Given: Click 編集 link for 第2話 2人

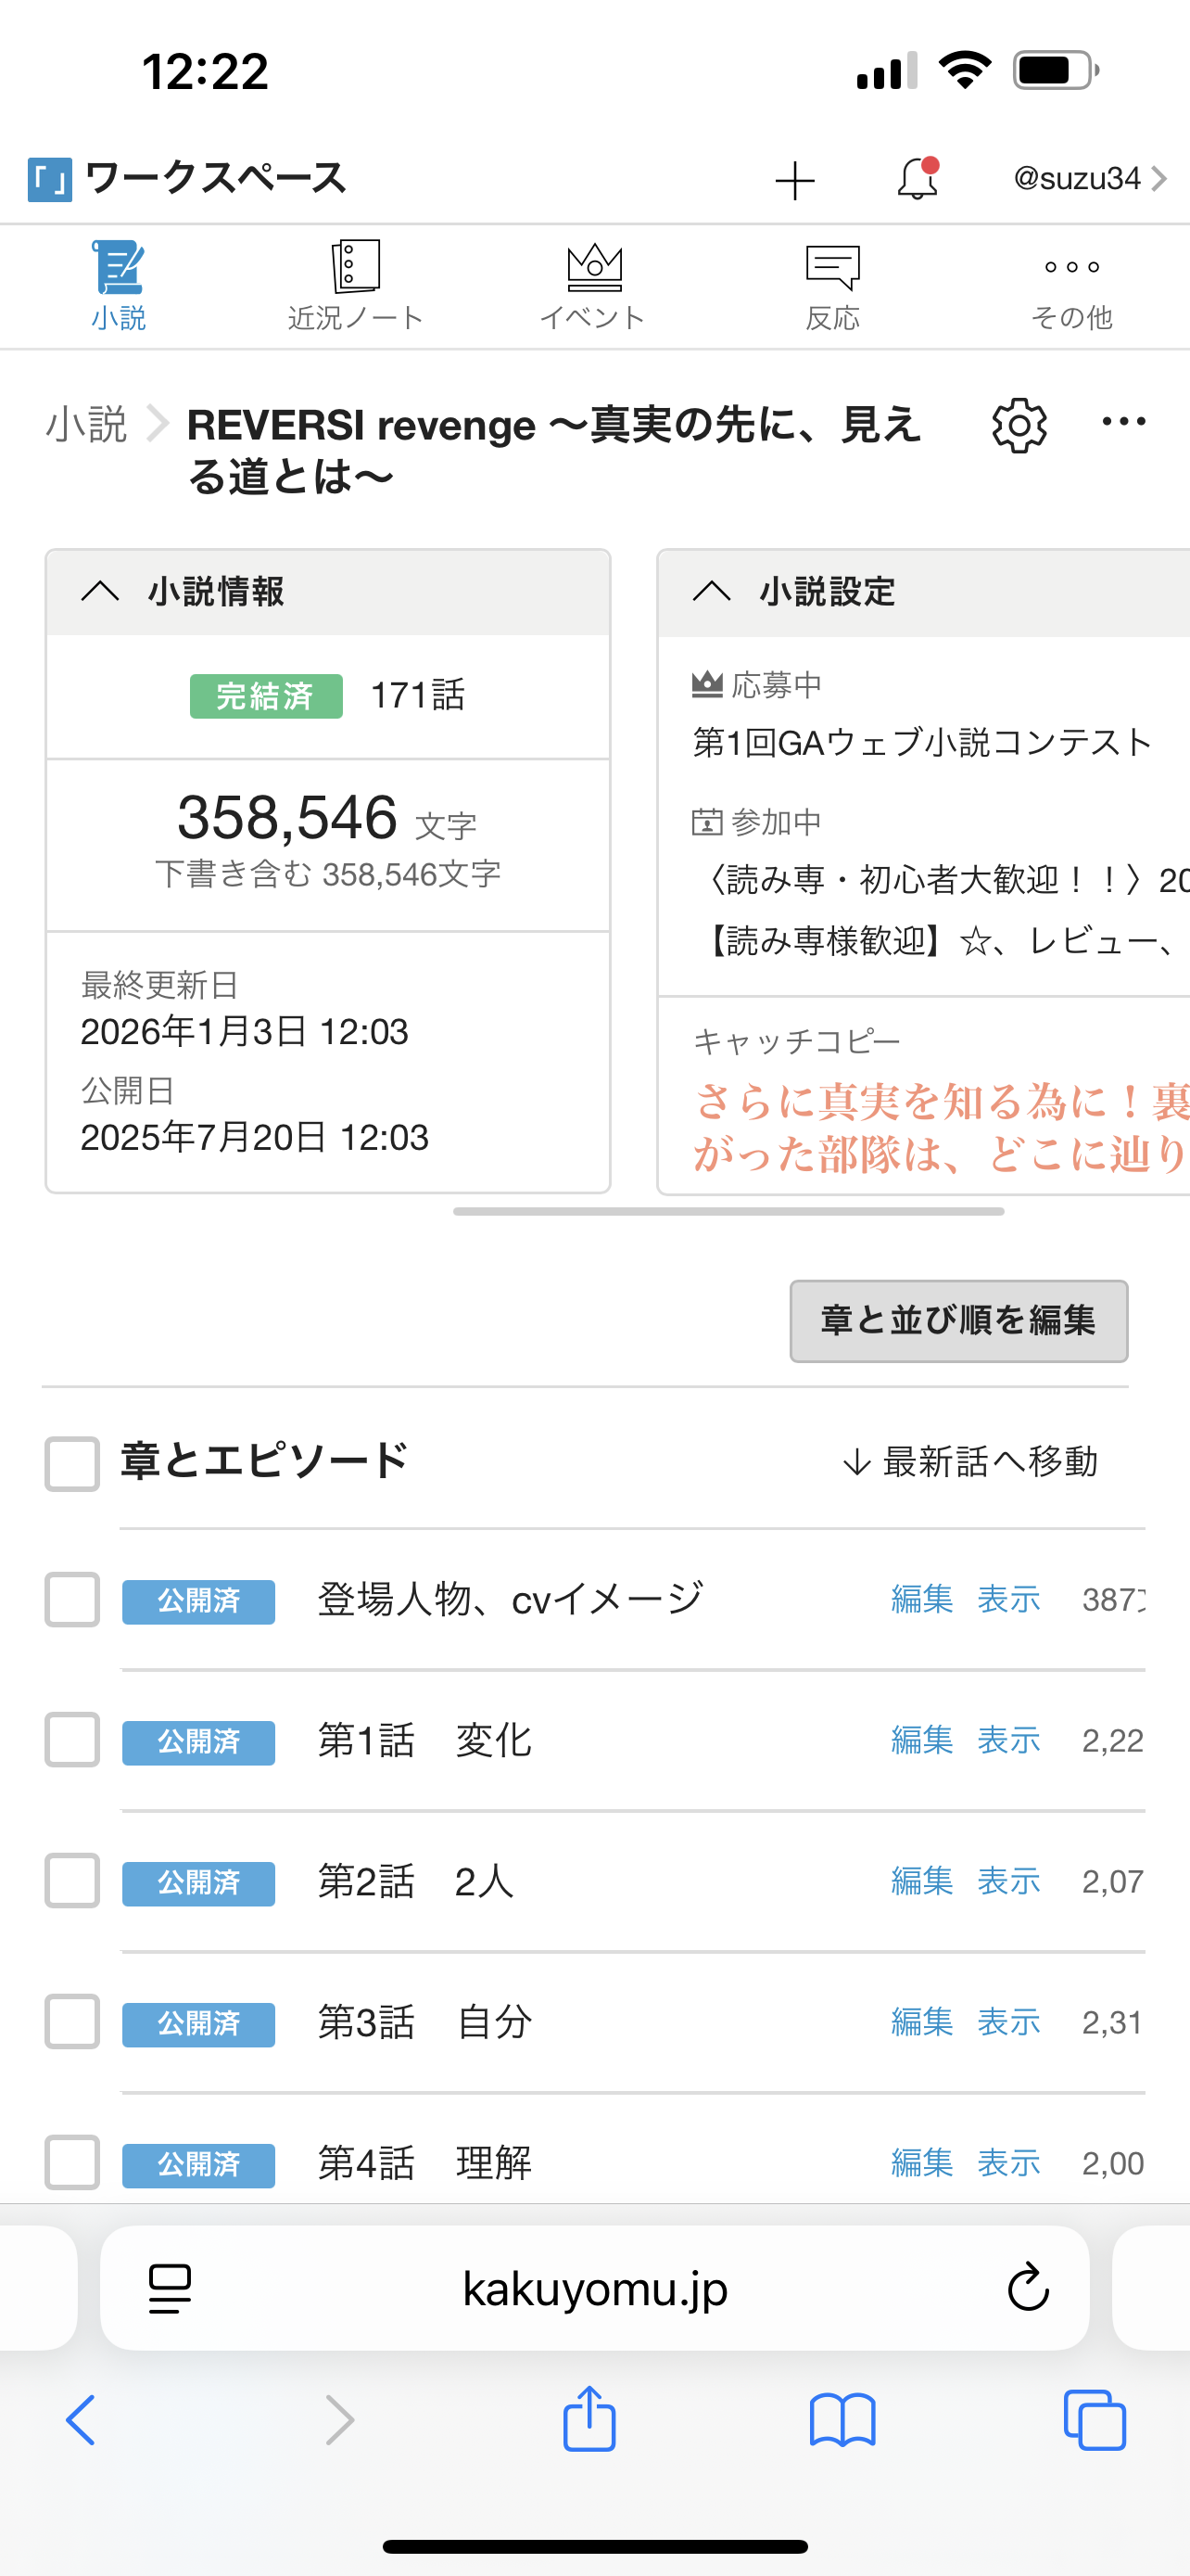Looking at the screenshot, I should 921,1881.
